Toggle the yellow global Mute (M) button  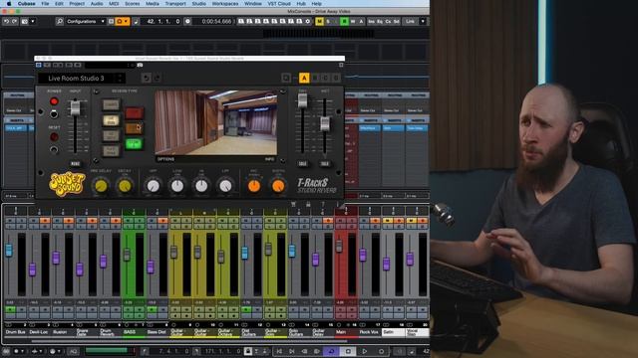coord(319,21)
